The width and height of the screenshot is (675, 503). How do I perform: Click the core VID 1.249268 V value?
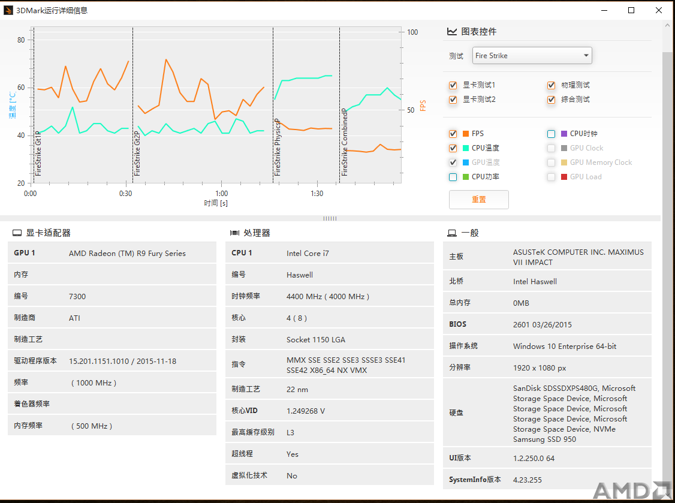[306, 411]
